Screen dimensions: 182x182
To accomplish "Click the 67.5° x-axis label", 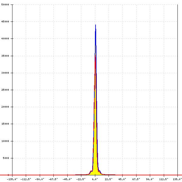I will (136, 179).
